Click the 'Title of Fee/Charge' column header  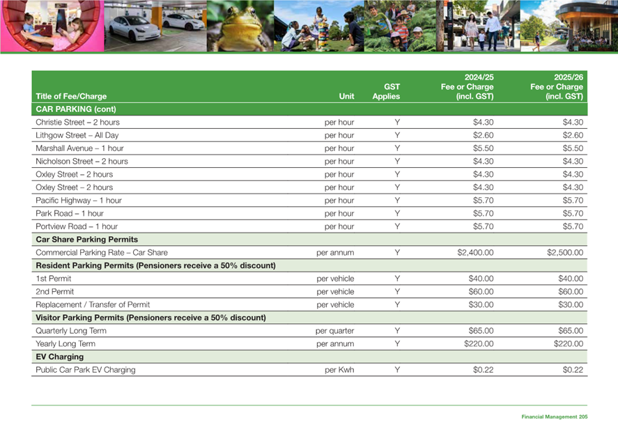pos(71,97)
